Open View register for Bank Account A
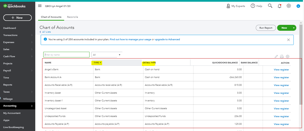Image resolution: width=304 pixels, height=131 pixels. 281,77
